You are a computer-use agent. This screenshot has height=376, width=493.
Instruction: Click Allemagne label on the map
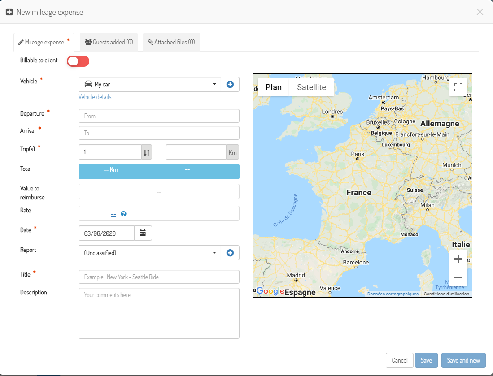tap(440, 124)
